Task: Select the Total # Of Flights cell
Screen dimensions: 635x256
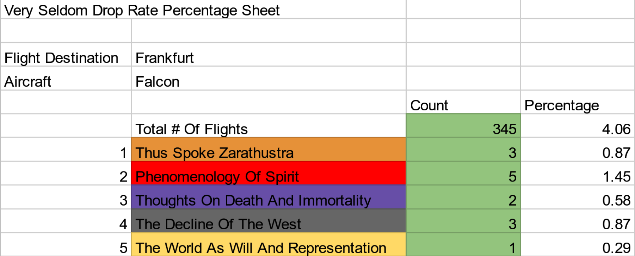Action: point(268,129)
